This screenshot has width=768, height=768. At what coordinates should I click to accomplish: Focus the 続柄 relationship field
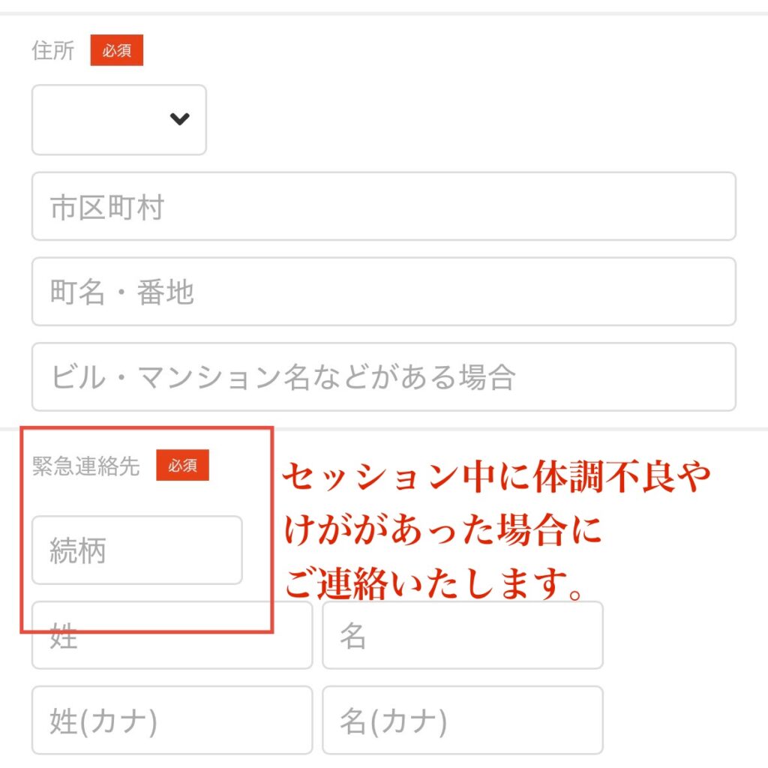137,550
